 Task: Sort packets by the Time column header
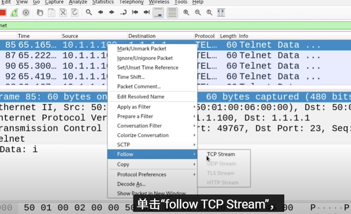click(x=38, y=36)
